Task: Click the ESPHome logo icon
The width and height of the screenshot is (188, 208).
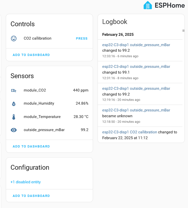Action: click(x=148, y=5)
